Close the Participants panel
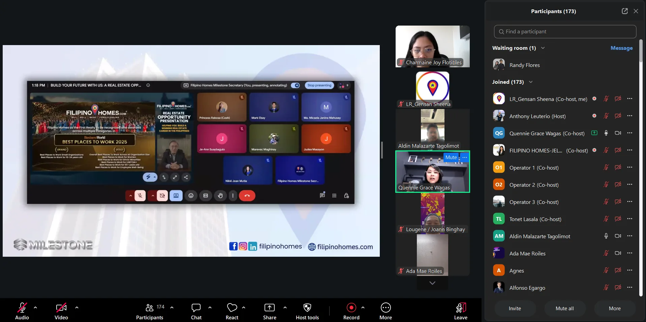 pyautogui.click(x=636, y=11)
